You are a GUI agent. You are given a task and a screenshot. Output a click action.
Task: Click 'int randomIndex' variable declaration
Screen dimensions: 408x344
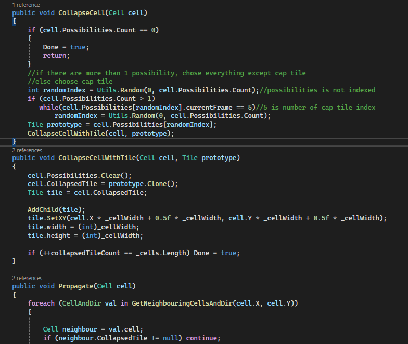pos(56,90)
